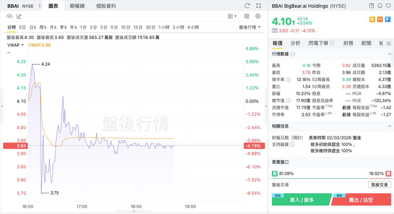The height and width of the screenshot is (214, 394).
Task: Click the 買入 / 做多 button
Action: click(301, 200)
